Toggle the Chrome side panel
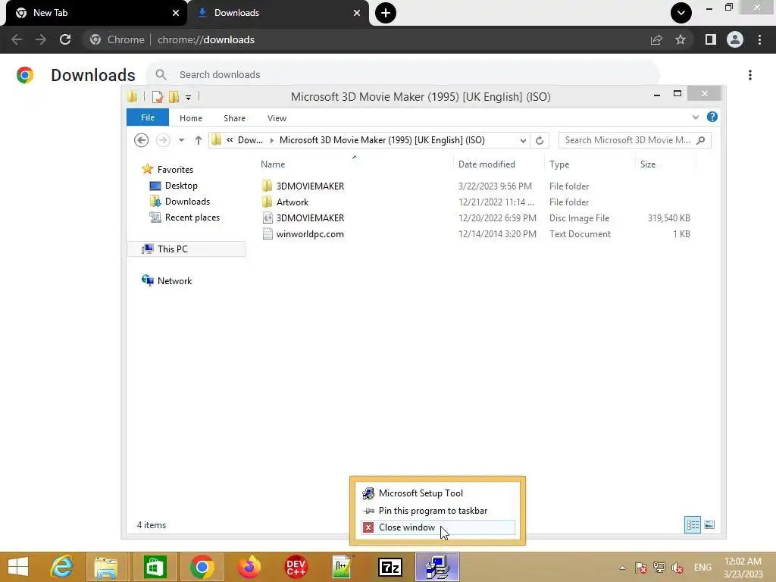776x582 pixels. pos(711,39)
